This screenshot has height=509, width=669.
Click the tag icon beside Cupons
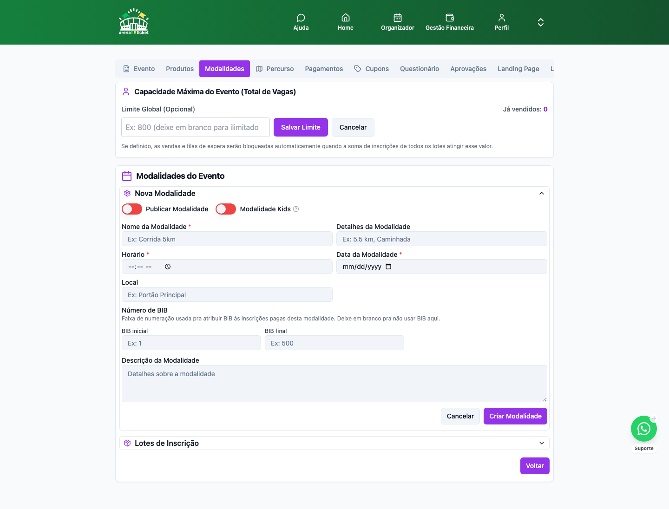pyautogui.click(x=358, y=69)
